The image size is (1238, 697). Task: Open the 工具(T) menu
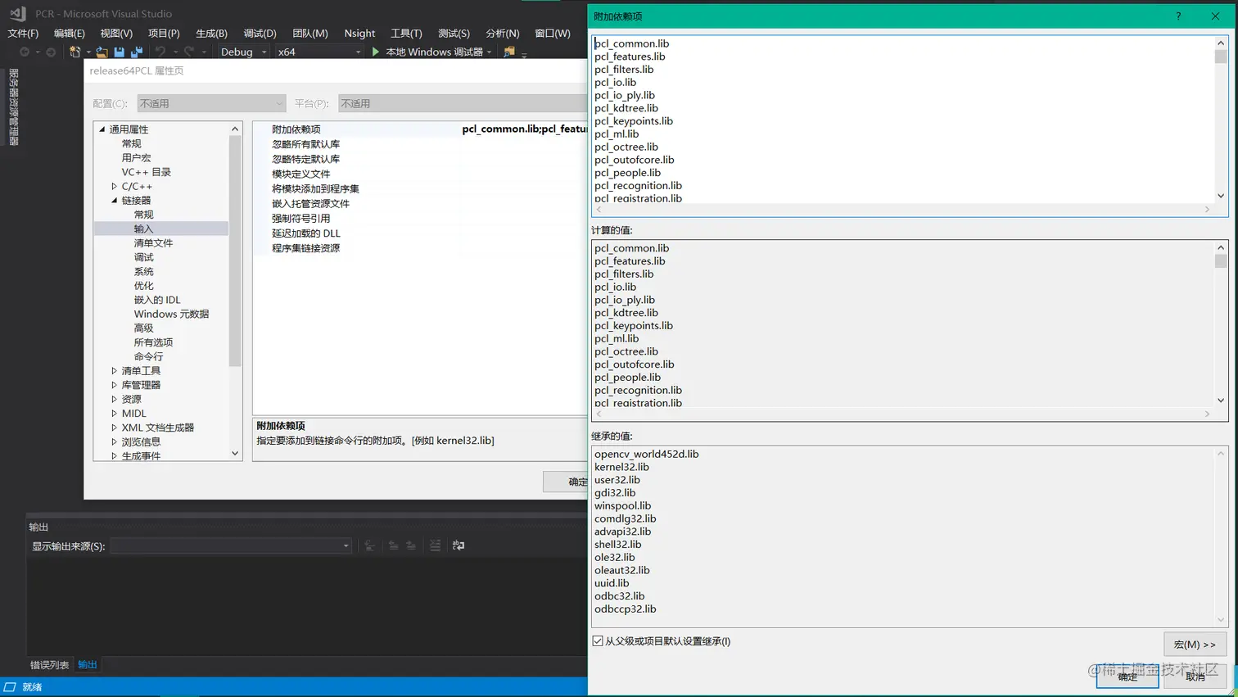406,33
